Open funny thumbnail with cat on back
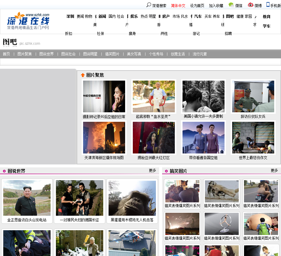This screenshot has height=256, width=281. coord(182,191)
